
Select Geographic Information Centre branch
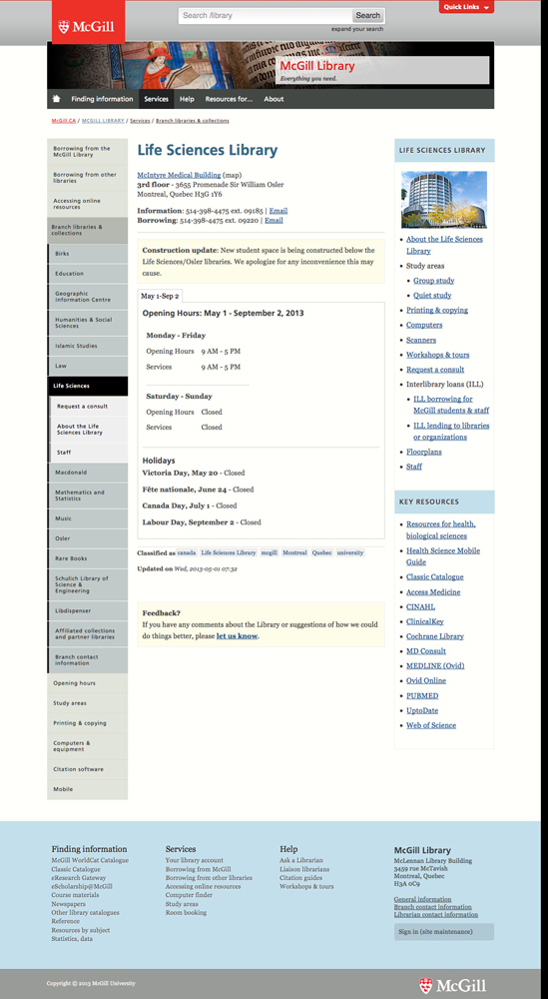tap(88, 297)
